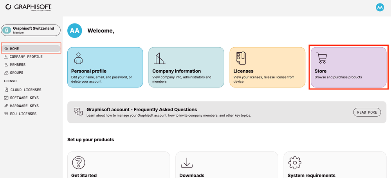Click the license icon on the Licenses card

pyautogui.click(x=241, y=59)
